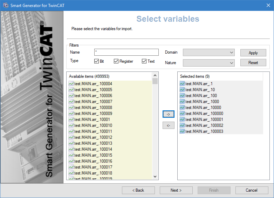Disable the Text type checkbox
The width and height of the screenshot is (274, 198).
144,61
